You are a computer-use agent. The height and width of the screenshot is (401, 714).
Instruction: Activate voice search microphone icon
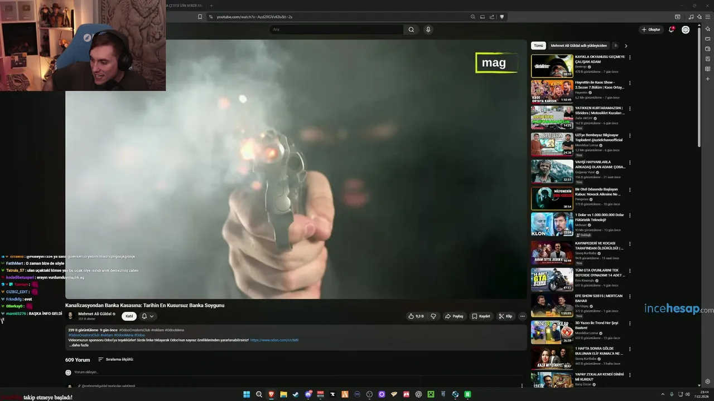pyautogui.click(x=428, y=30)
